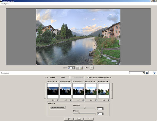Uncheck the 0,0 exposure image checkbox

click(109, 100)
